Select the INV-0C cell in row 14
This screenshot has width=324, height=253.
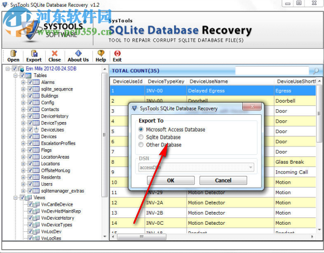point(166,223)
